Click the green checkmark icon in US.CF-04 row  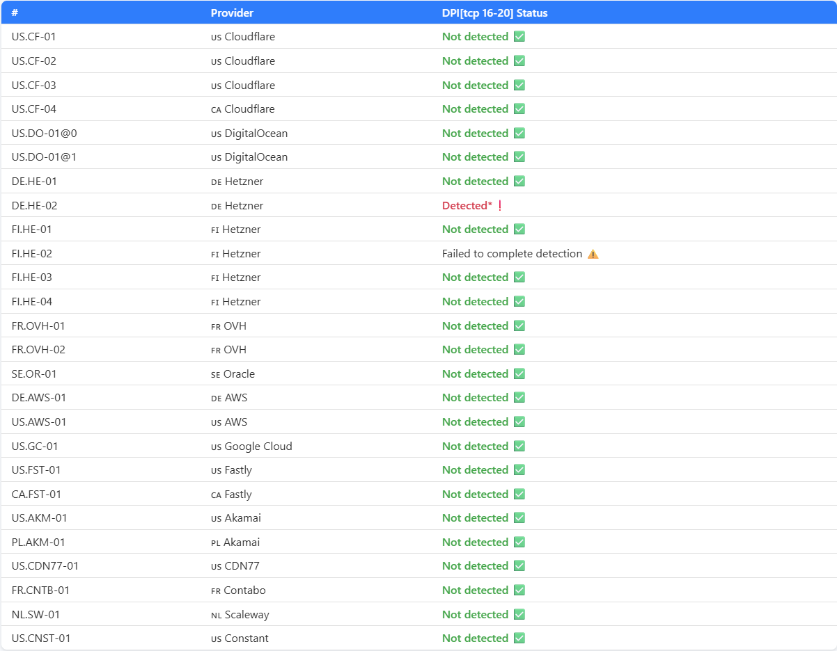(519, 109)
